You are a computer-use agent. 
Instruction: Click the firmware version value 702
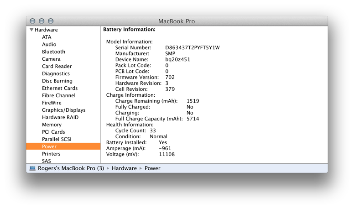click(x=170, y=77)
